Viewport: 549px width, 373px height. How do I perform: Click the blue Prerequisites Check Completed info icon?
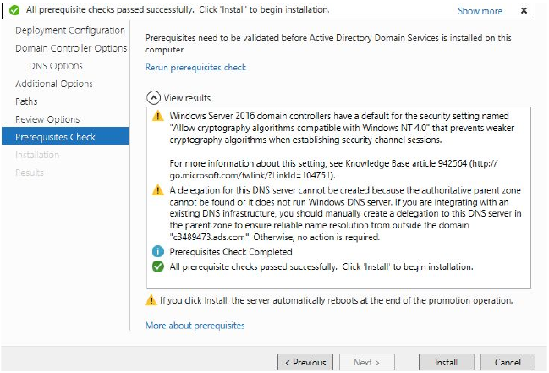pos(156,251)
